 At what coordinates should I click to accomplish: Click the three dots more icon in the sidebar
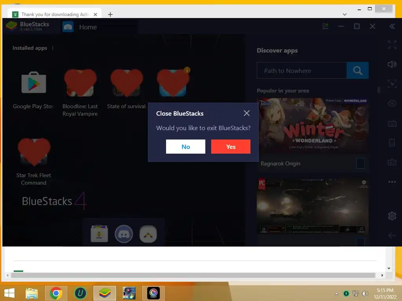392,182
